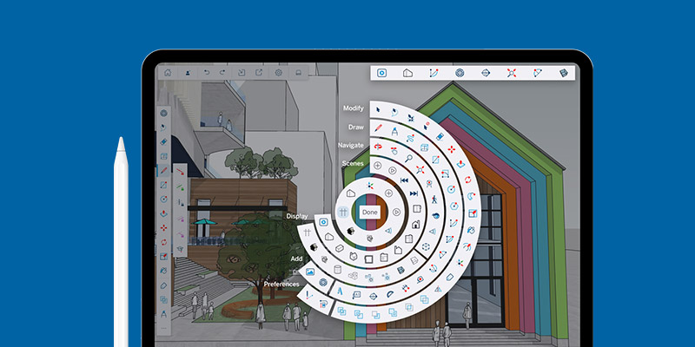Viewport: 695px width, 347px height.
Task: Click the play scene icon in Scenes ring
Action: 393,170
